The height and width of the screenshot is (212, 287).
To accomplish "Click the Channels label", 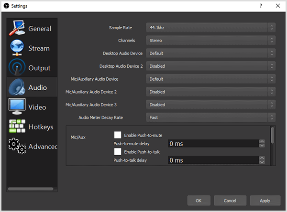I will coord(126,41).
